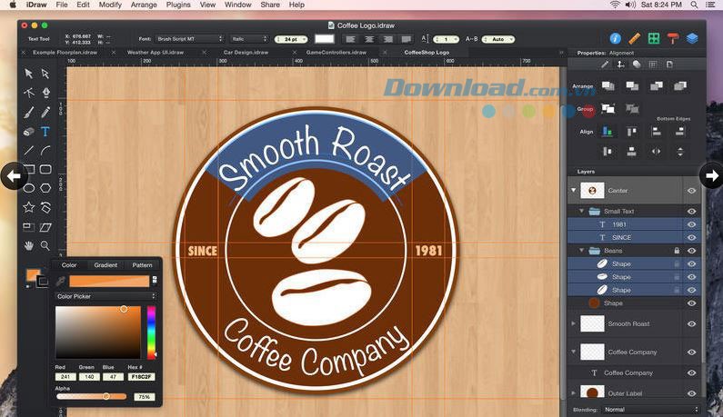Select the Arc tool
The width and height of the screenshot is (723, 417).
(x=45, y=150)
